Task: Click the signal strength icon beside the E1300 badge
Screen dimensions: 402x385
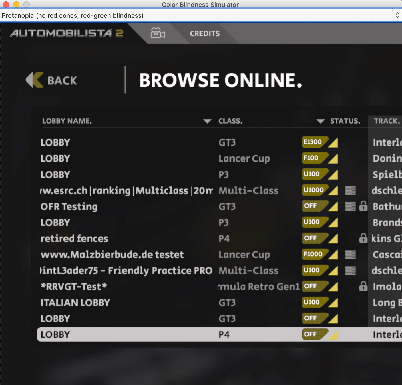Action: coord(333,142)
